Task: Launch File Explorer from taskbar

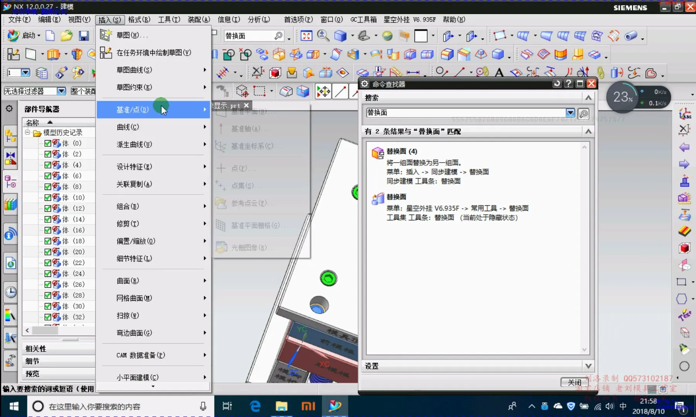Action: tap(281, 406)
